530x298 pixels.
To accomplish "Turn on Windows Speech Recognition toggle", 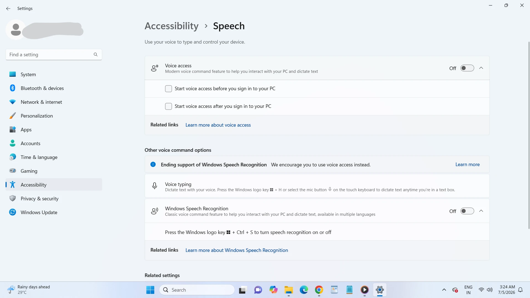I will click(467, 211).
